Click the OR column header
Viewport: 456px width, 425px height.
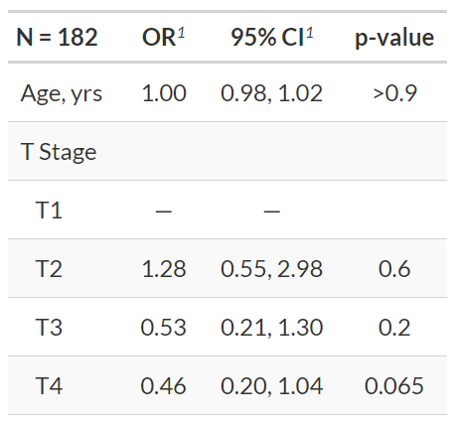pos(163,37)
